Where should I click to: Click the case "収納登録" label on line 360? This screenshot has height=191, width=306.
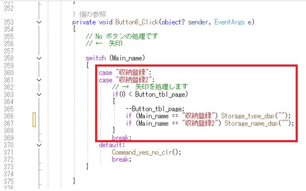(125, 73)
